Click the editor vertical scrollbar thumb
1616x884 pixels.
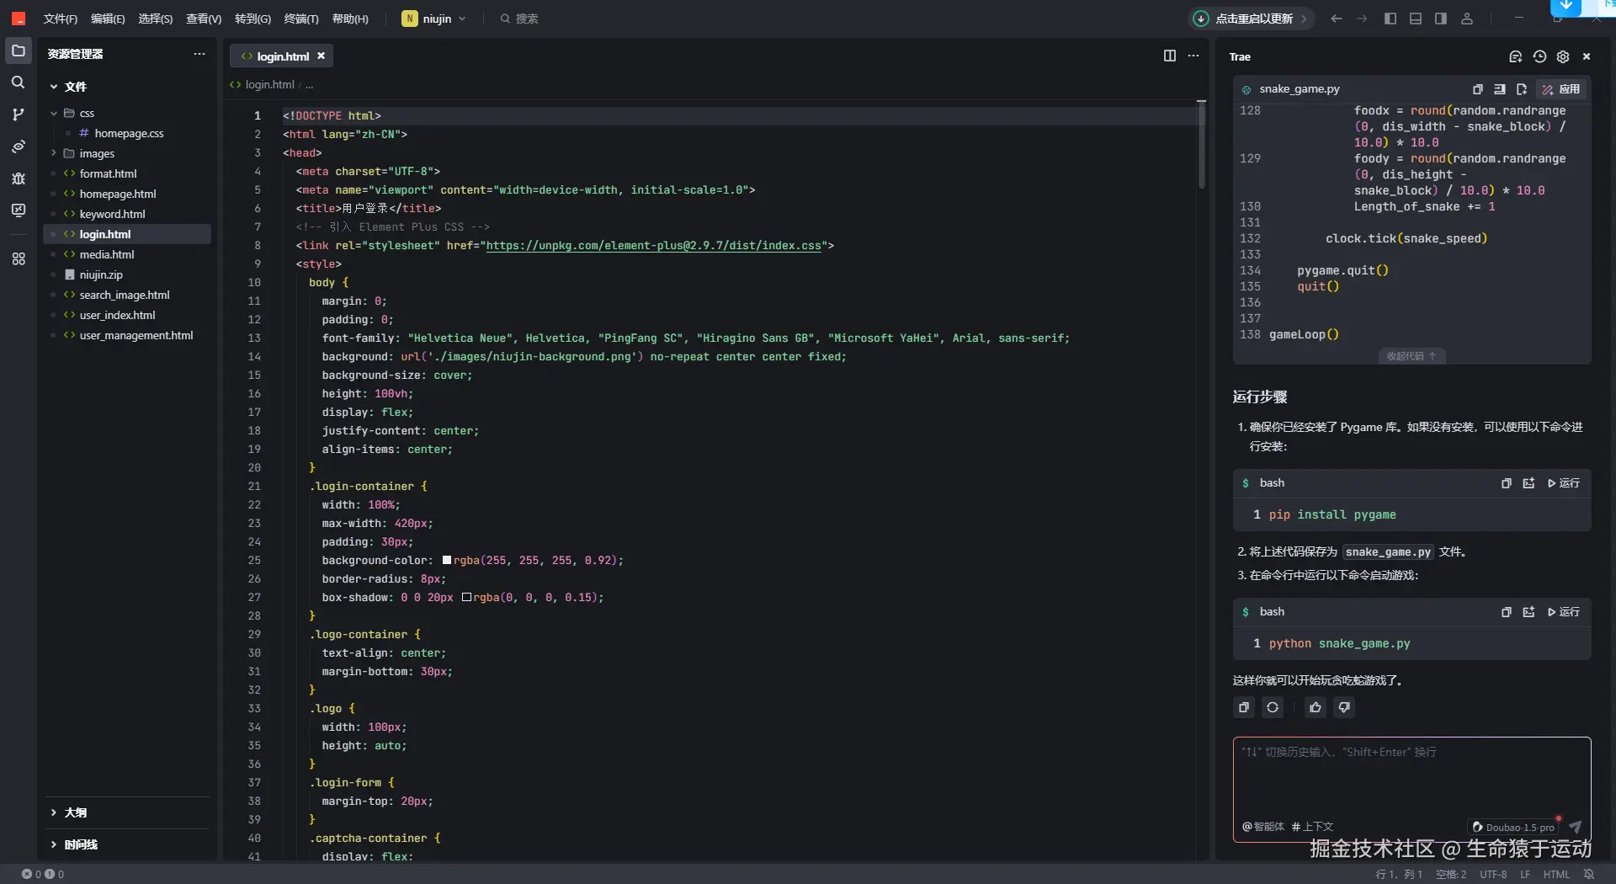point(1202,144)
